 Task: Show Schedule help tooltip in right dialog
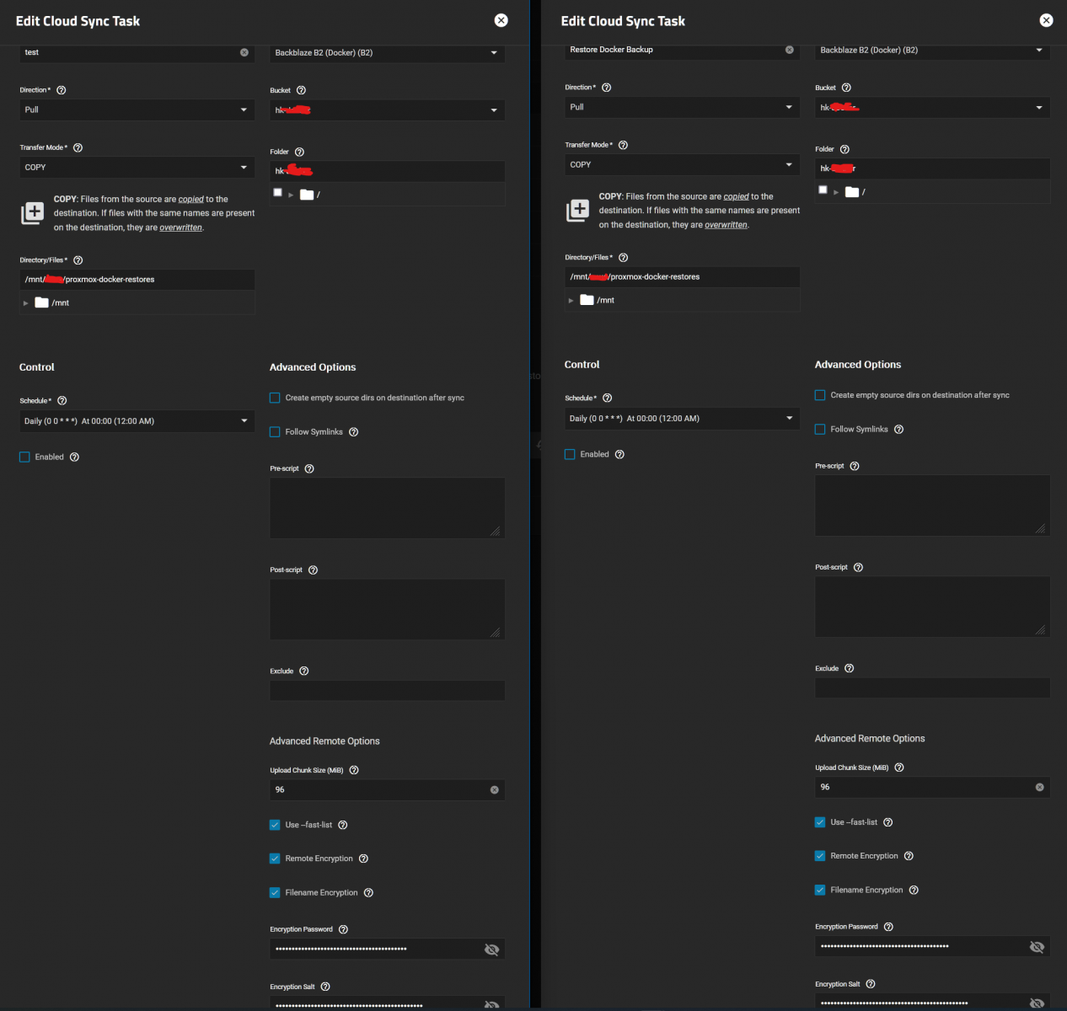(607, 399)
